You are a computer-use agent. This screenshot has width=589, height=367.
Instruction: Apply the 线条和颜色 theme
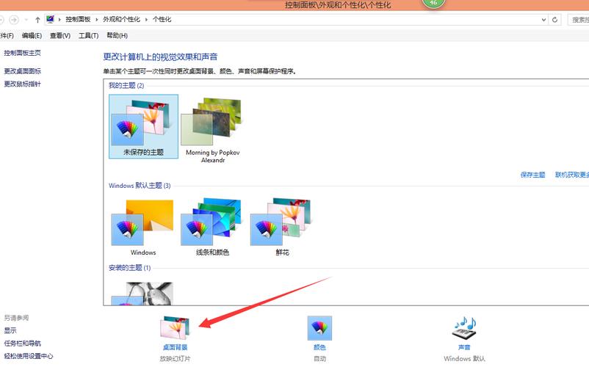(212, 226)
